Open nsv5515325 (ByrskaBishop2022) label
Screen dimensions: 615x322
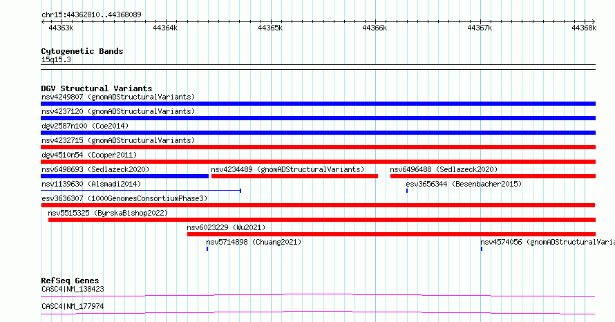[108, 213]
